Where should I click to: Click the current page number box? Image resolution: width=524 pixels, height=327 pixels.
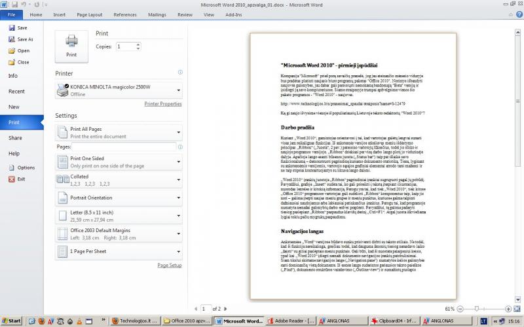point(206,309)
